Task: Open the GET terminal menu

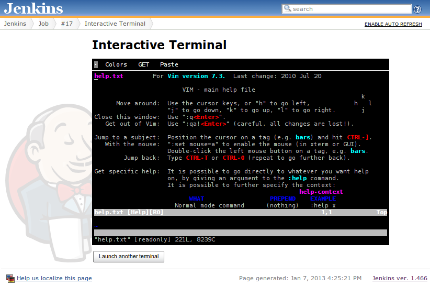Action: coord(143,64)
